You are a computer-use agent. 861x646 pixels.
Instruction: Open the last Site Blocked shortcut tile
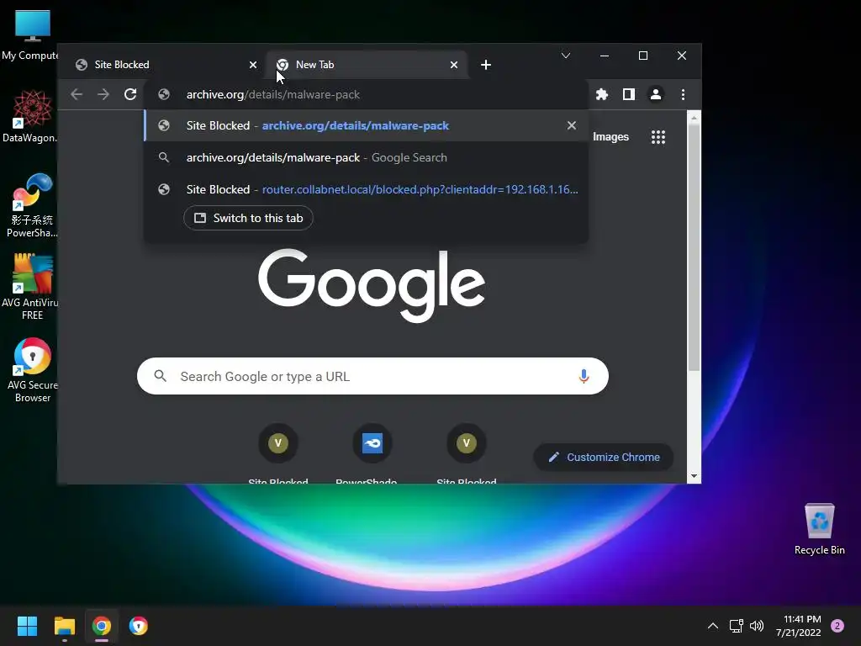tap(466, 453)
